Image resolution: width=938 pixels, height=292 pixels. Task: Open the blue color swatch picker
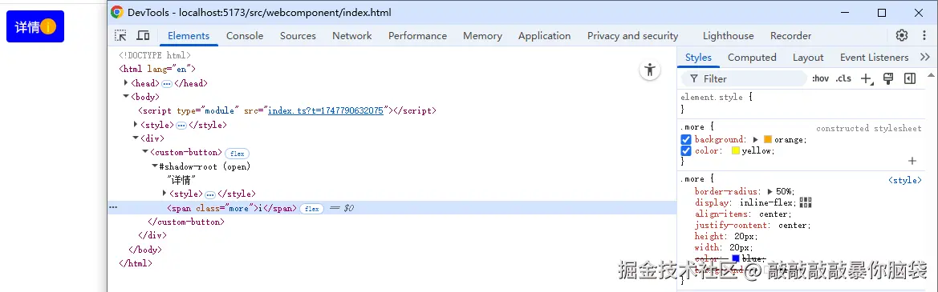735,258
